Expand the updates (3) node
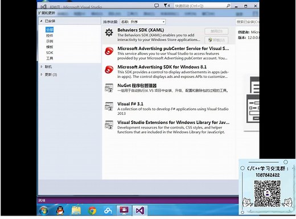This screenshot has width=296, height=219. tap(41, 75)
